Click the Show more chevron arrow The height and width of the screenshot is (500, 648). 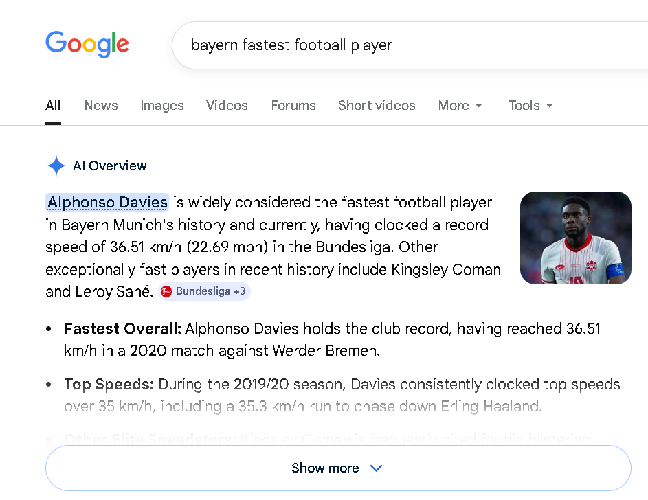[x=376, y=468]
